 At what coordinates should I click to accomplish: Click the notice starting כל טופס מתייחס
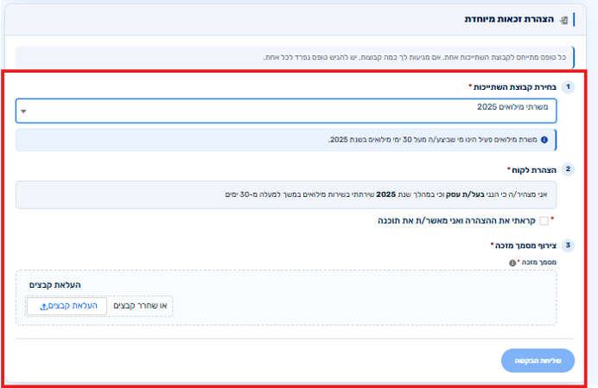click(415, 57)
